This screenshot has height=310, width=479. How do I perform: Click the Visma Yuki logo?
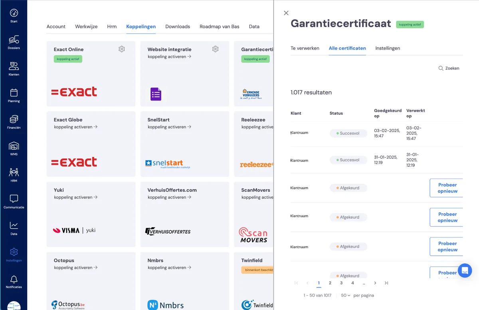74,230
